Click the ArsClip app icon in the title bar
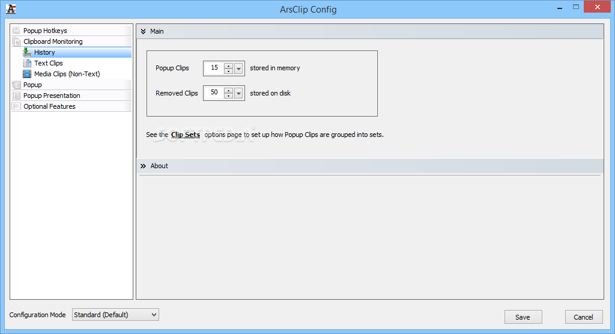615x334 pixels. [x=11, y=9]
